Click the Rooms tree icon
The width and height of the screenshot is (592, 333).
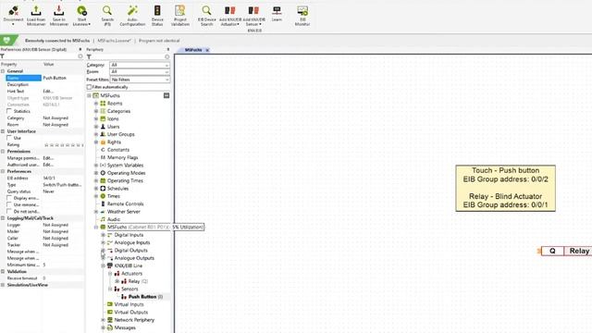pyautogui.click(x=103, y=103)
